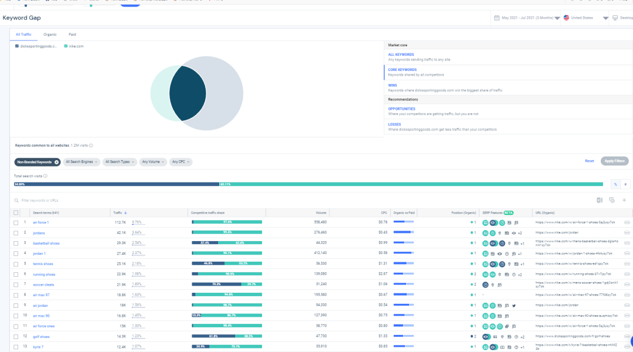Select all rows with header checkbox
Screen dimensions: 633x352
click(x=16, y=212)
